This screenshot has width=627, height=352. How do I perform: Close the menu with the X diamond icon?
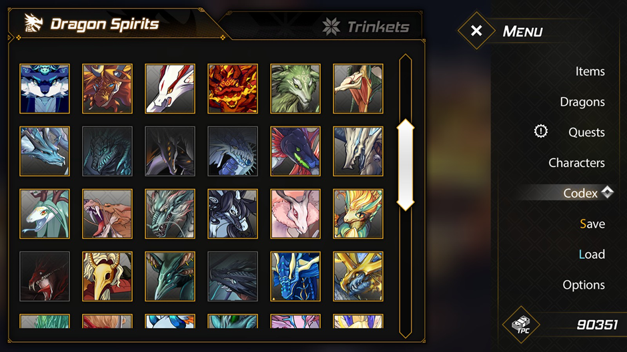click(x=476, y=31)
